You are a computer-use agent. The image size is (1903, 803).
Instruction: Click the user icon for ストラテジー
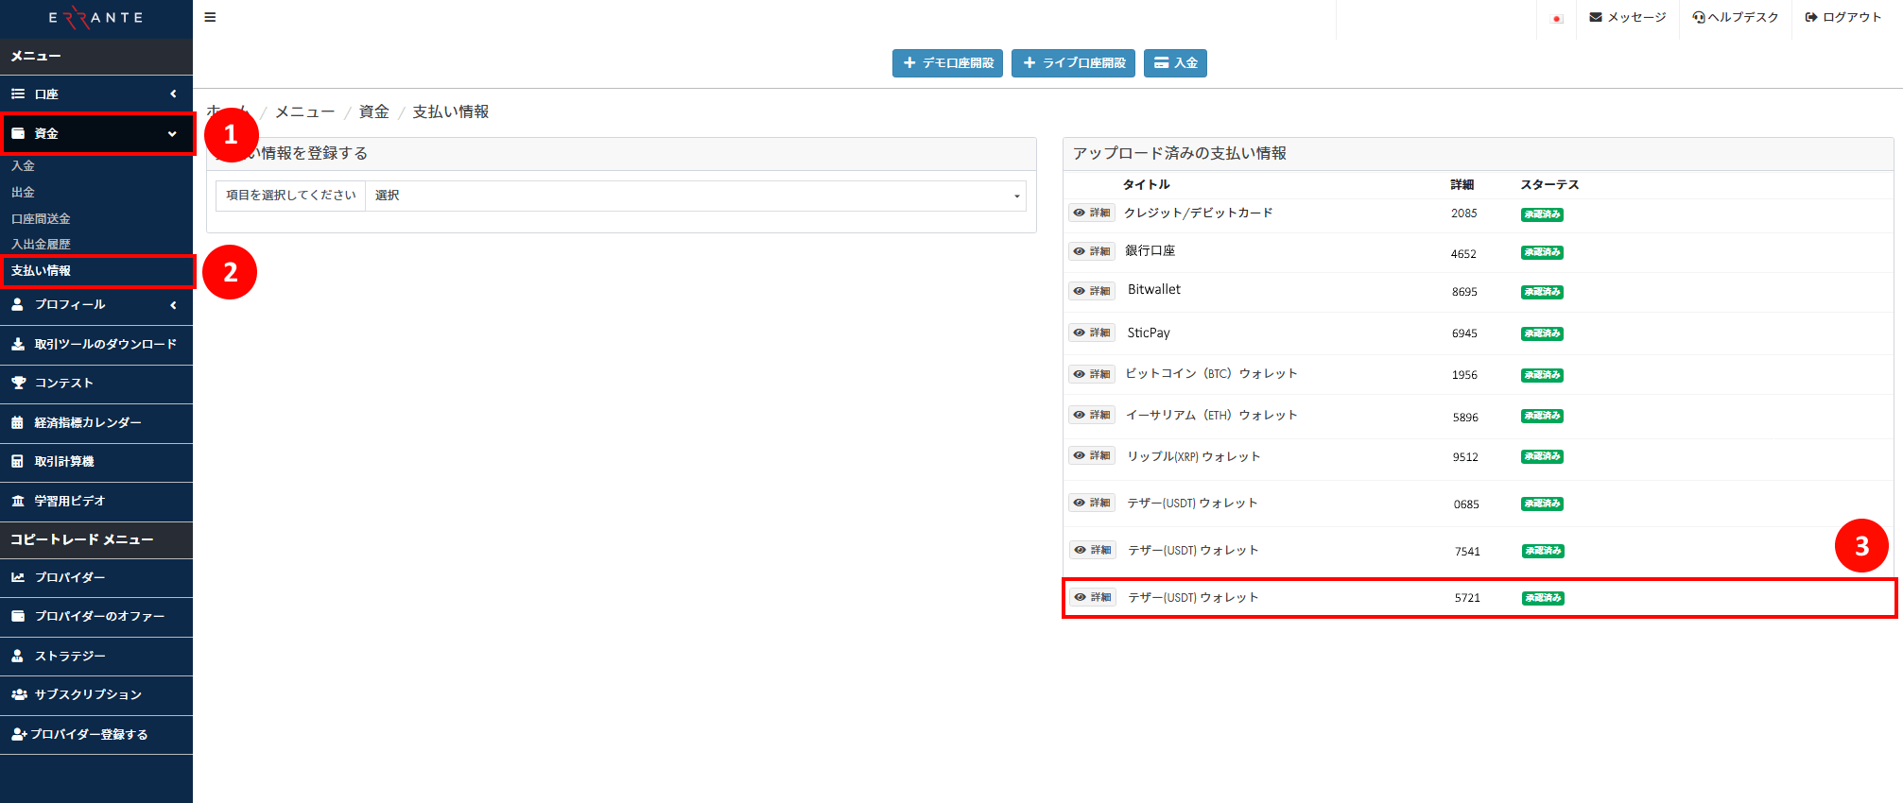pyautogui.click(x=17, y=656)
